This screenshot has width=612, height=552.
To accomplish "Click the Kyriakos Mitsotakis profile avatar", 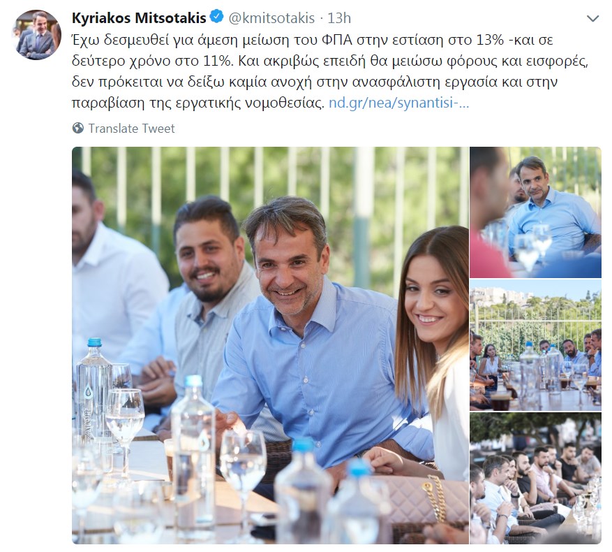I will coord(37,34).
